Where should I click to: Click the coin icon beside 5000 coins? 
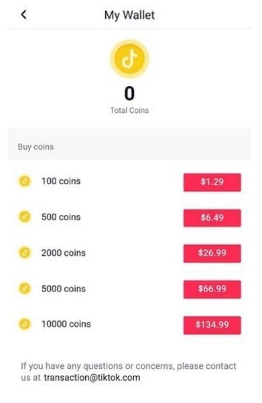point(25,289)
